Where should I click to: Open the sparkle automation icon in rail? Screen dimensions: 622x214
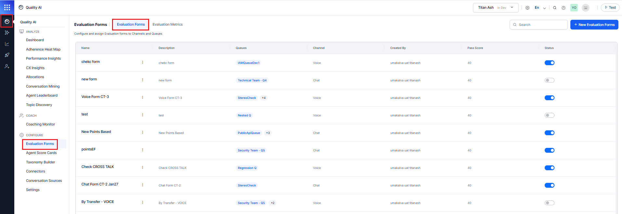pos(7,32)
